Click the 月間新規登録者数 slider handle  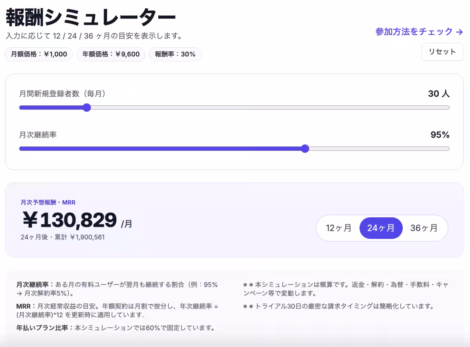pyautogui.click(x=87, y=107)
